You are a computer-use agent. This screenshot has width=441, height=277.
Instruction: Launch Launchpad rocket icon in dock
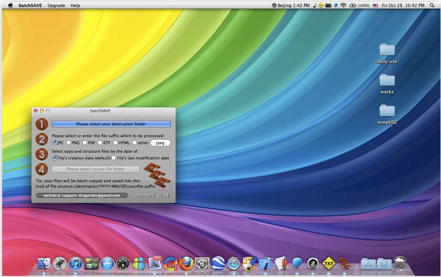pos(60,264)
